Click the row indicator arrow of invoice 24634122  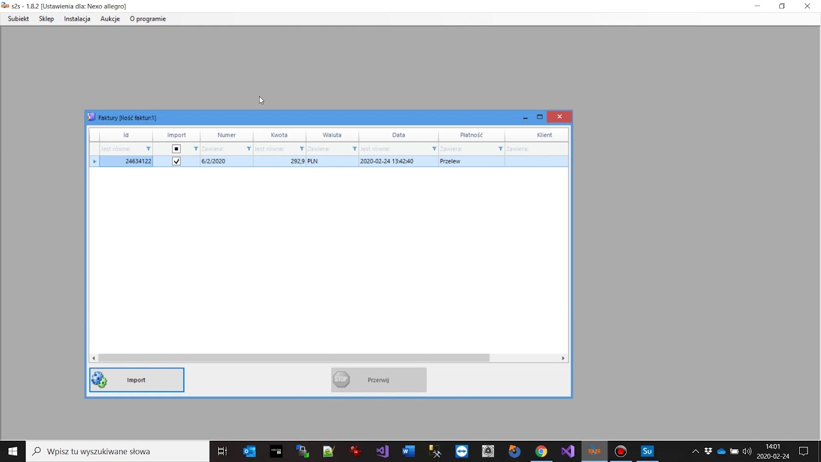point(94,161)
